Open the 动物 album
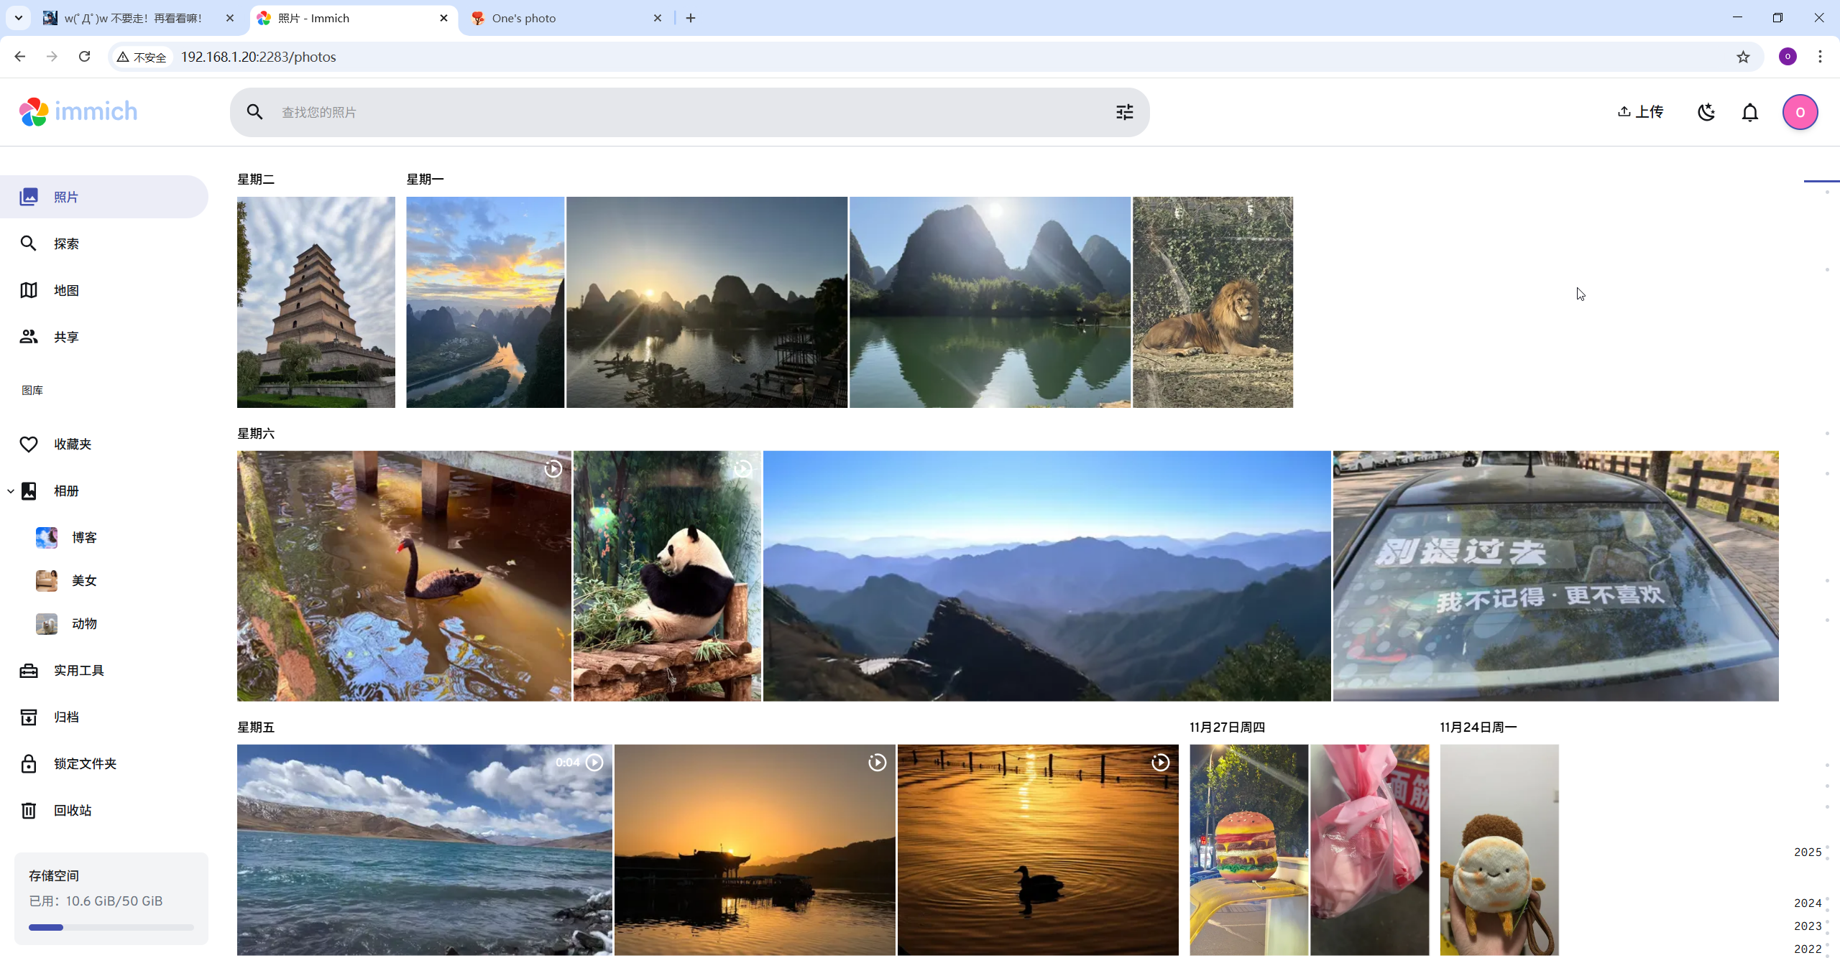This screenshot has height=958, width=1840. (x=83, y=623)
